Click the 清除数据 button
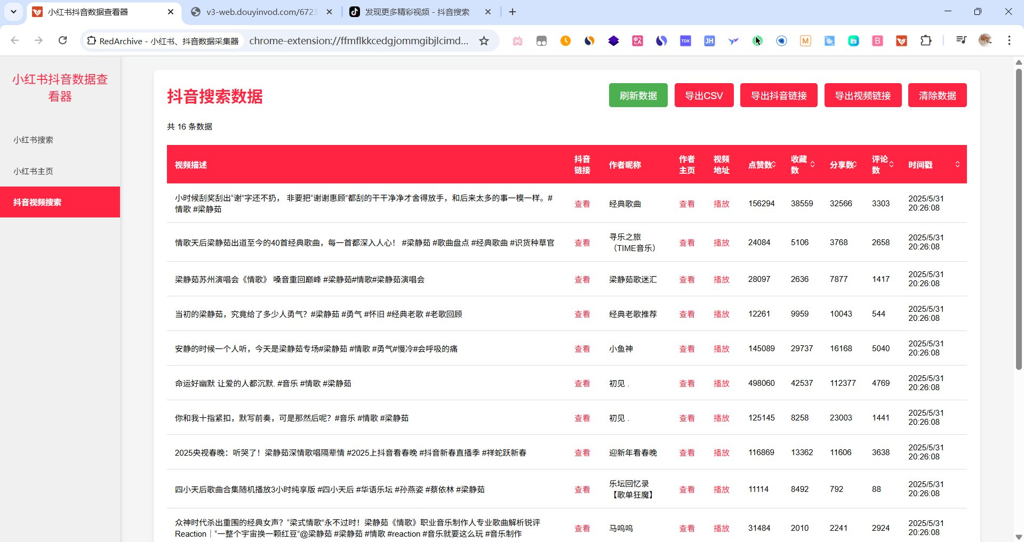The height and width of the screenshot is (542, 1024). 937,95
